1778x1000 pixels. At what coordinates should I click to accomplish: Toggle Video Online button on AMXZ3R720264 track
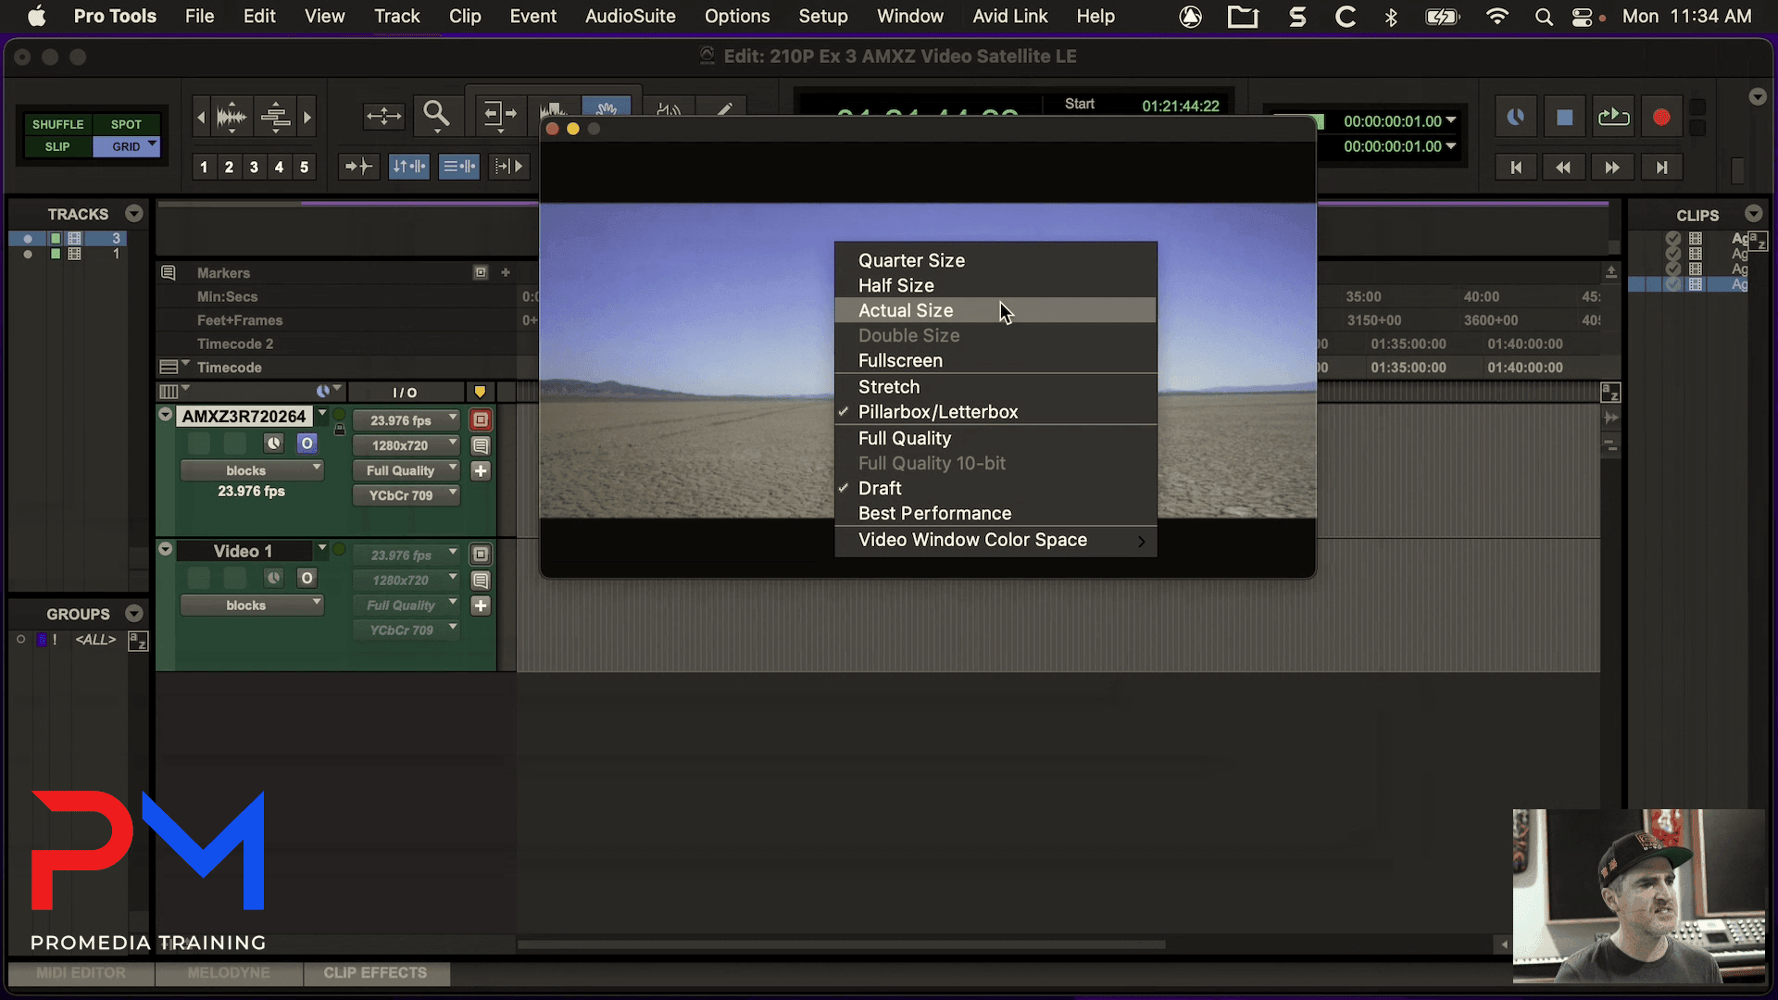pos(307,444)
